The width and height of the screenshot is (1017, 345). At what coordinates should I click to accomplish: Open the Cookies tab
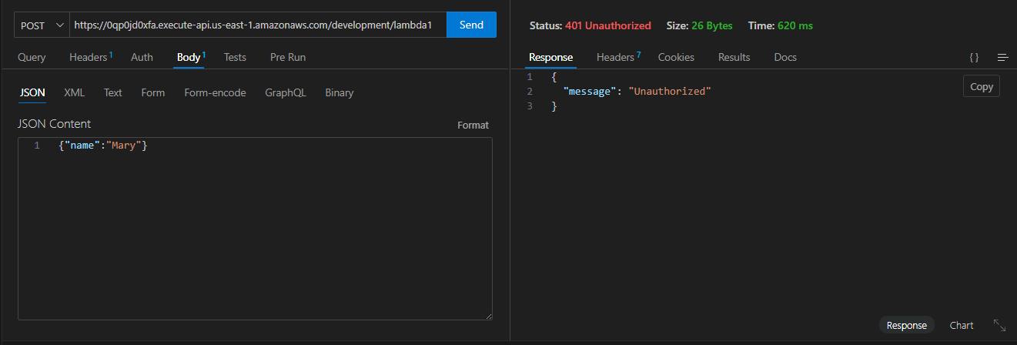[x=676, y=57]
